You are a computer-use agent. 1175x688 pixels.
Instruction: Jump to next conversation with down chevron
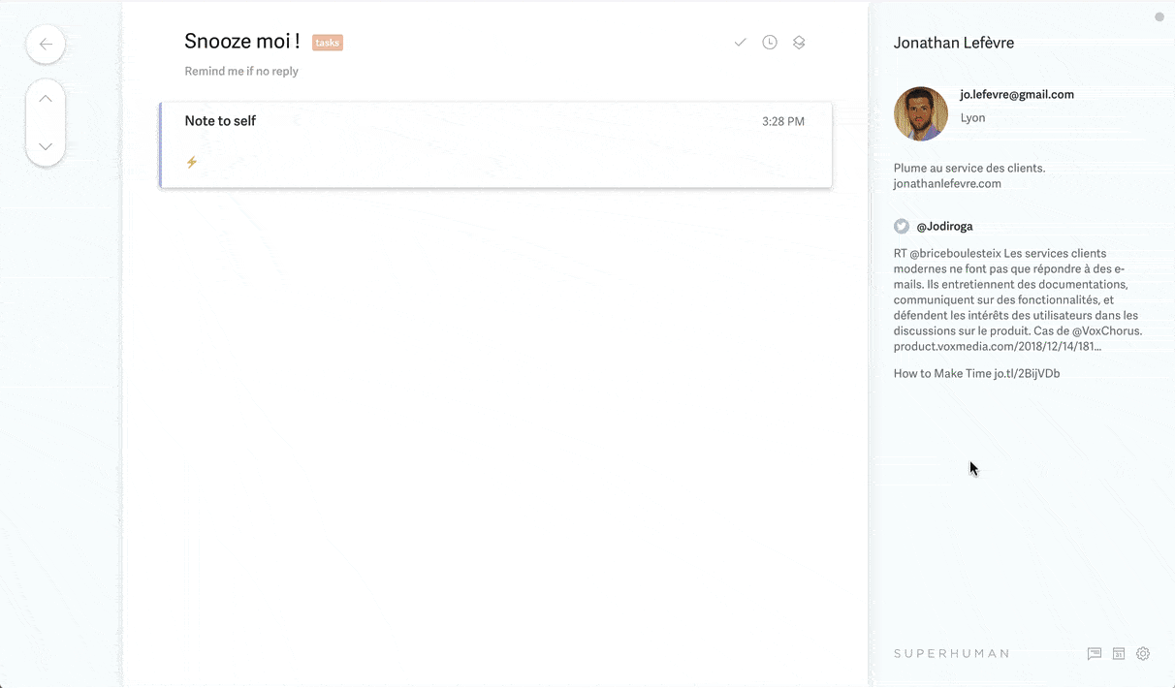[x=46, y=146]
